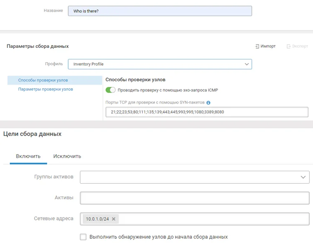The height and width of the screenshot is (243, 313).
Task: Focus the Название field with Who is there?
Action: (160, 11)
